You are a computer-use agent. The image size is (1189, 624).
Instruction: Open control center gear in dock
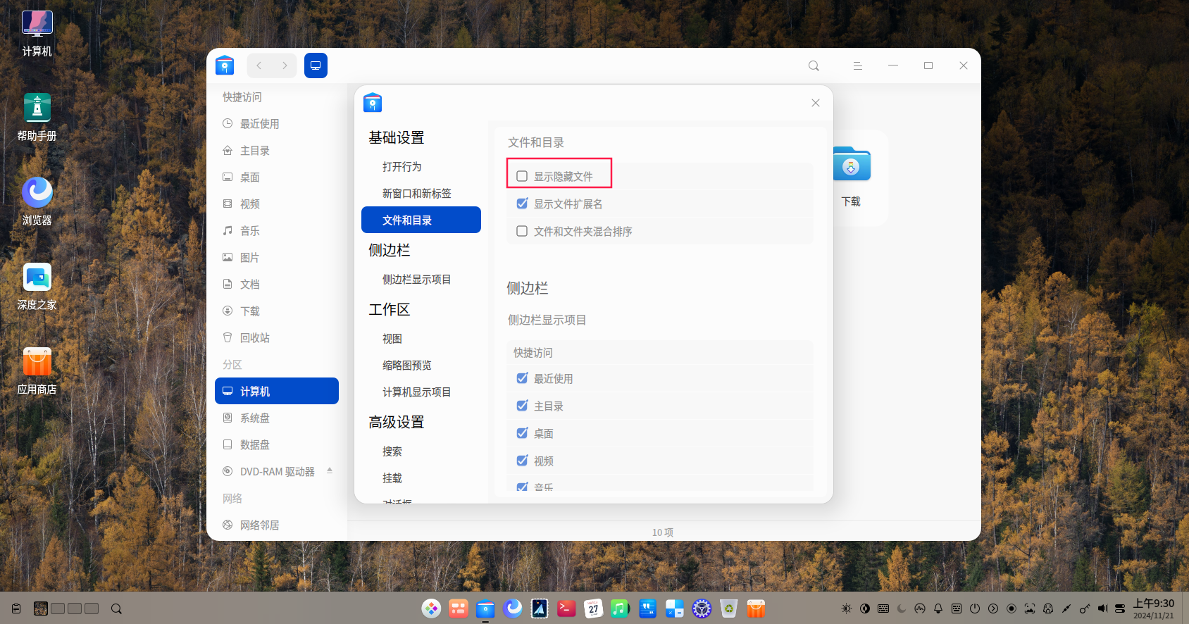click(702, 609)
